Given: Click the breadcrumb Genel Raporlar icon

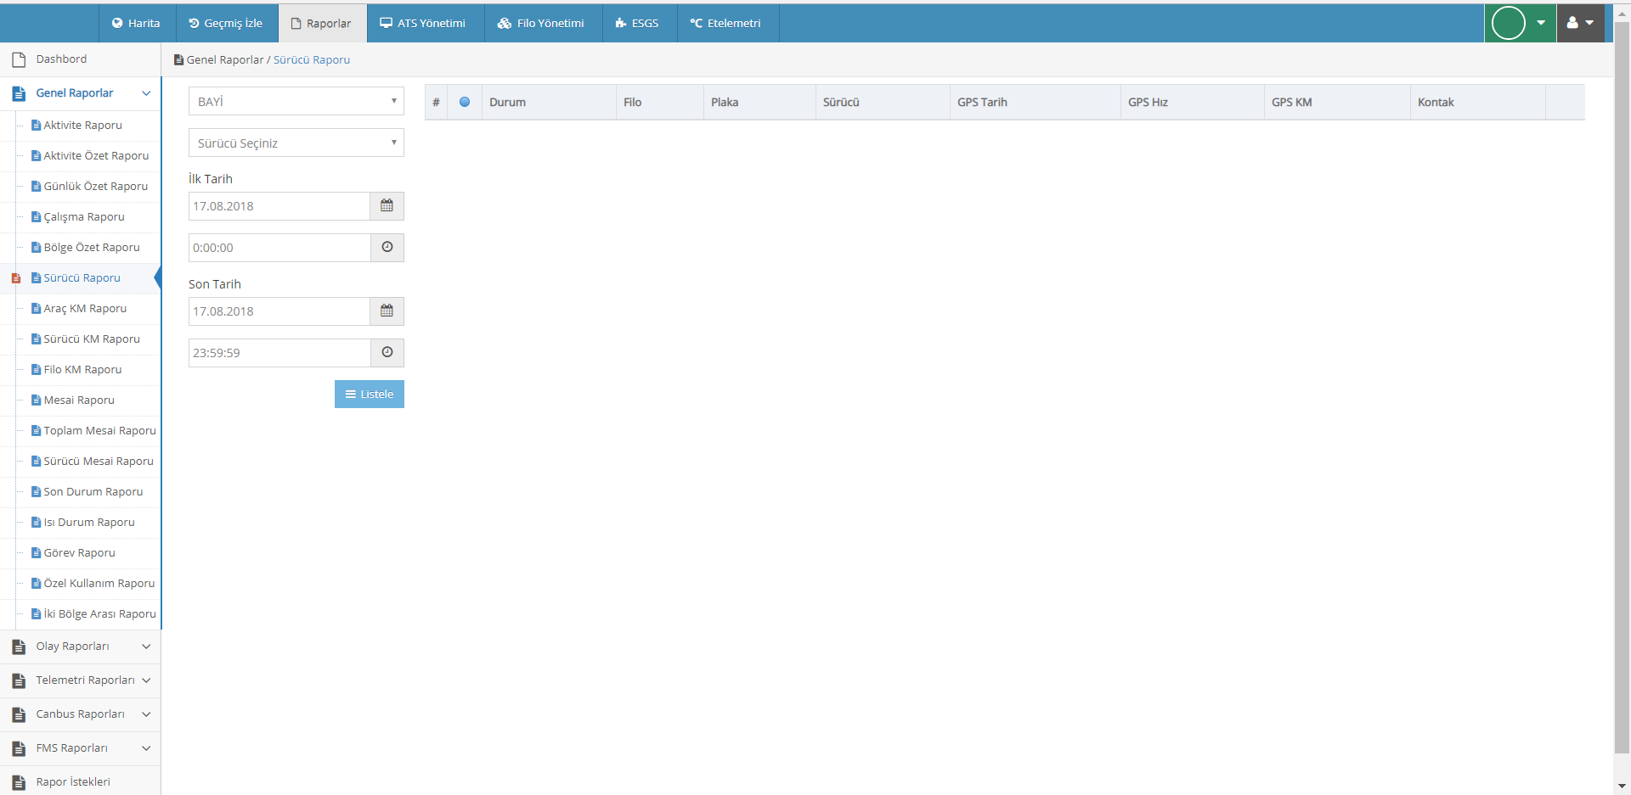Looking at the screenshot, I should [178, 60].
